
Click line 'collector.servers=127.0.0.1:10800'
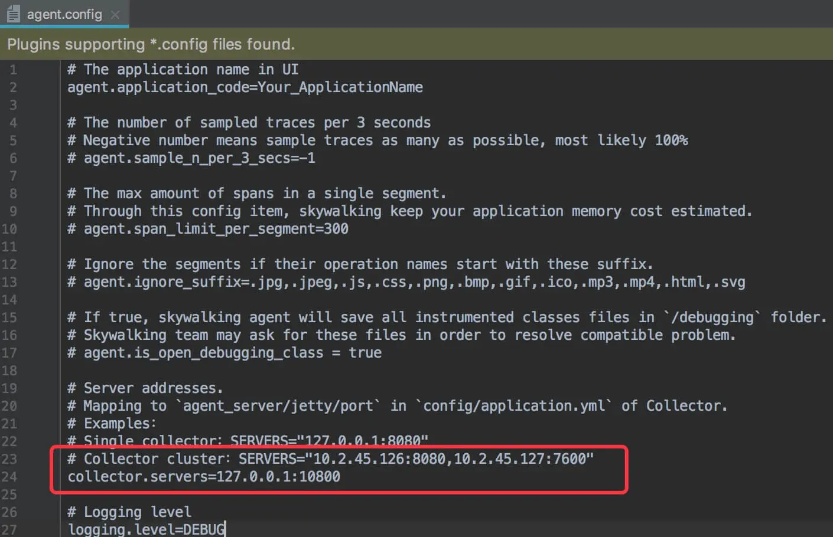[x=204, y=477]
